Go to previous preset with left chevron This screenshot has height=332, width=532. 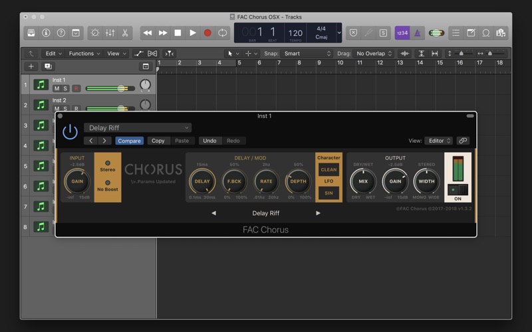pos(90,141)
